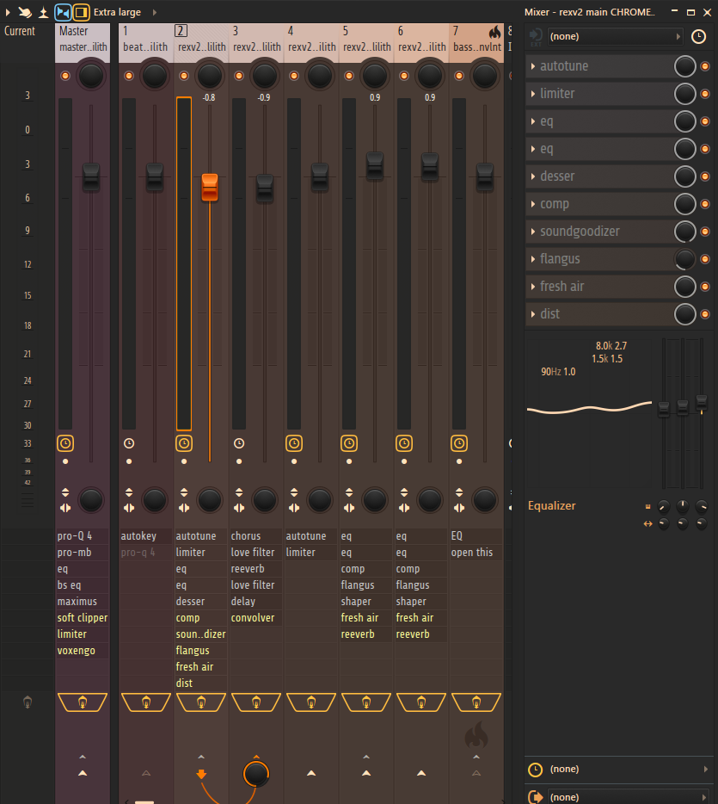Toggle the compact view button in mixer toolbar

tap(63, 12)
